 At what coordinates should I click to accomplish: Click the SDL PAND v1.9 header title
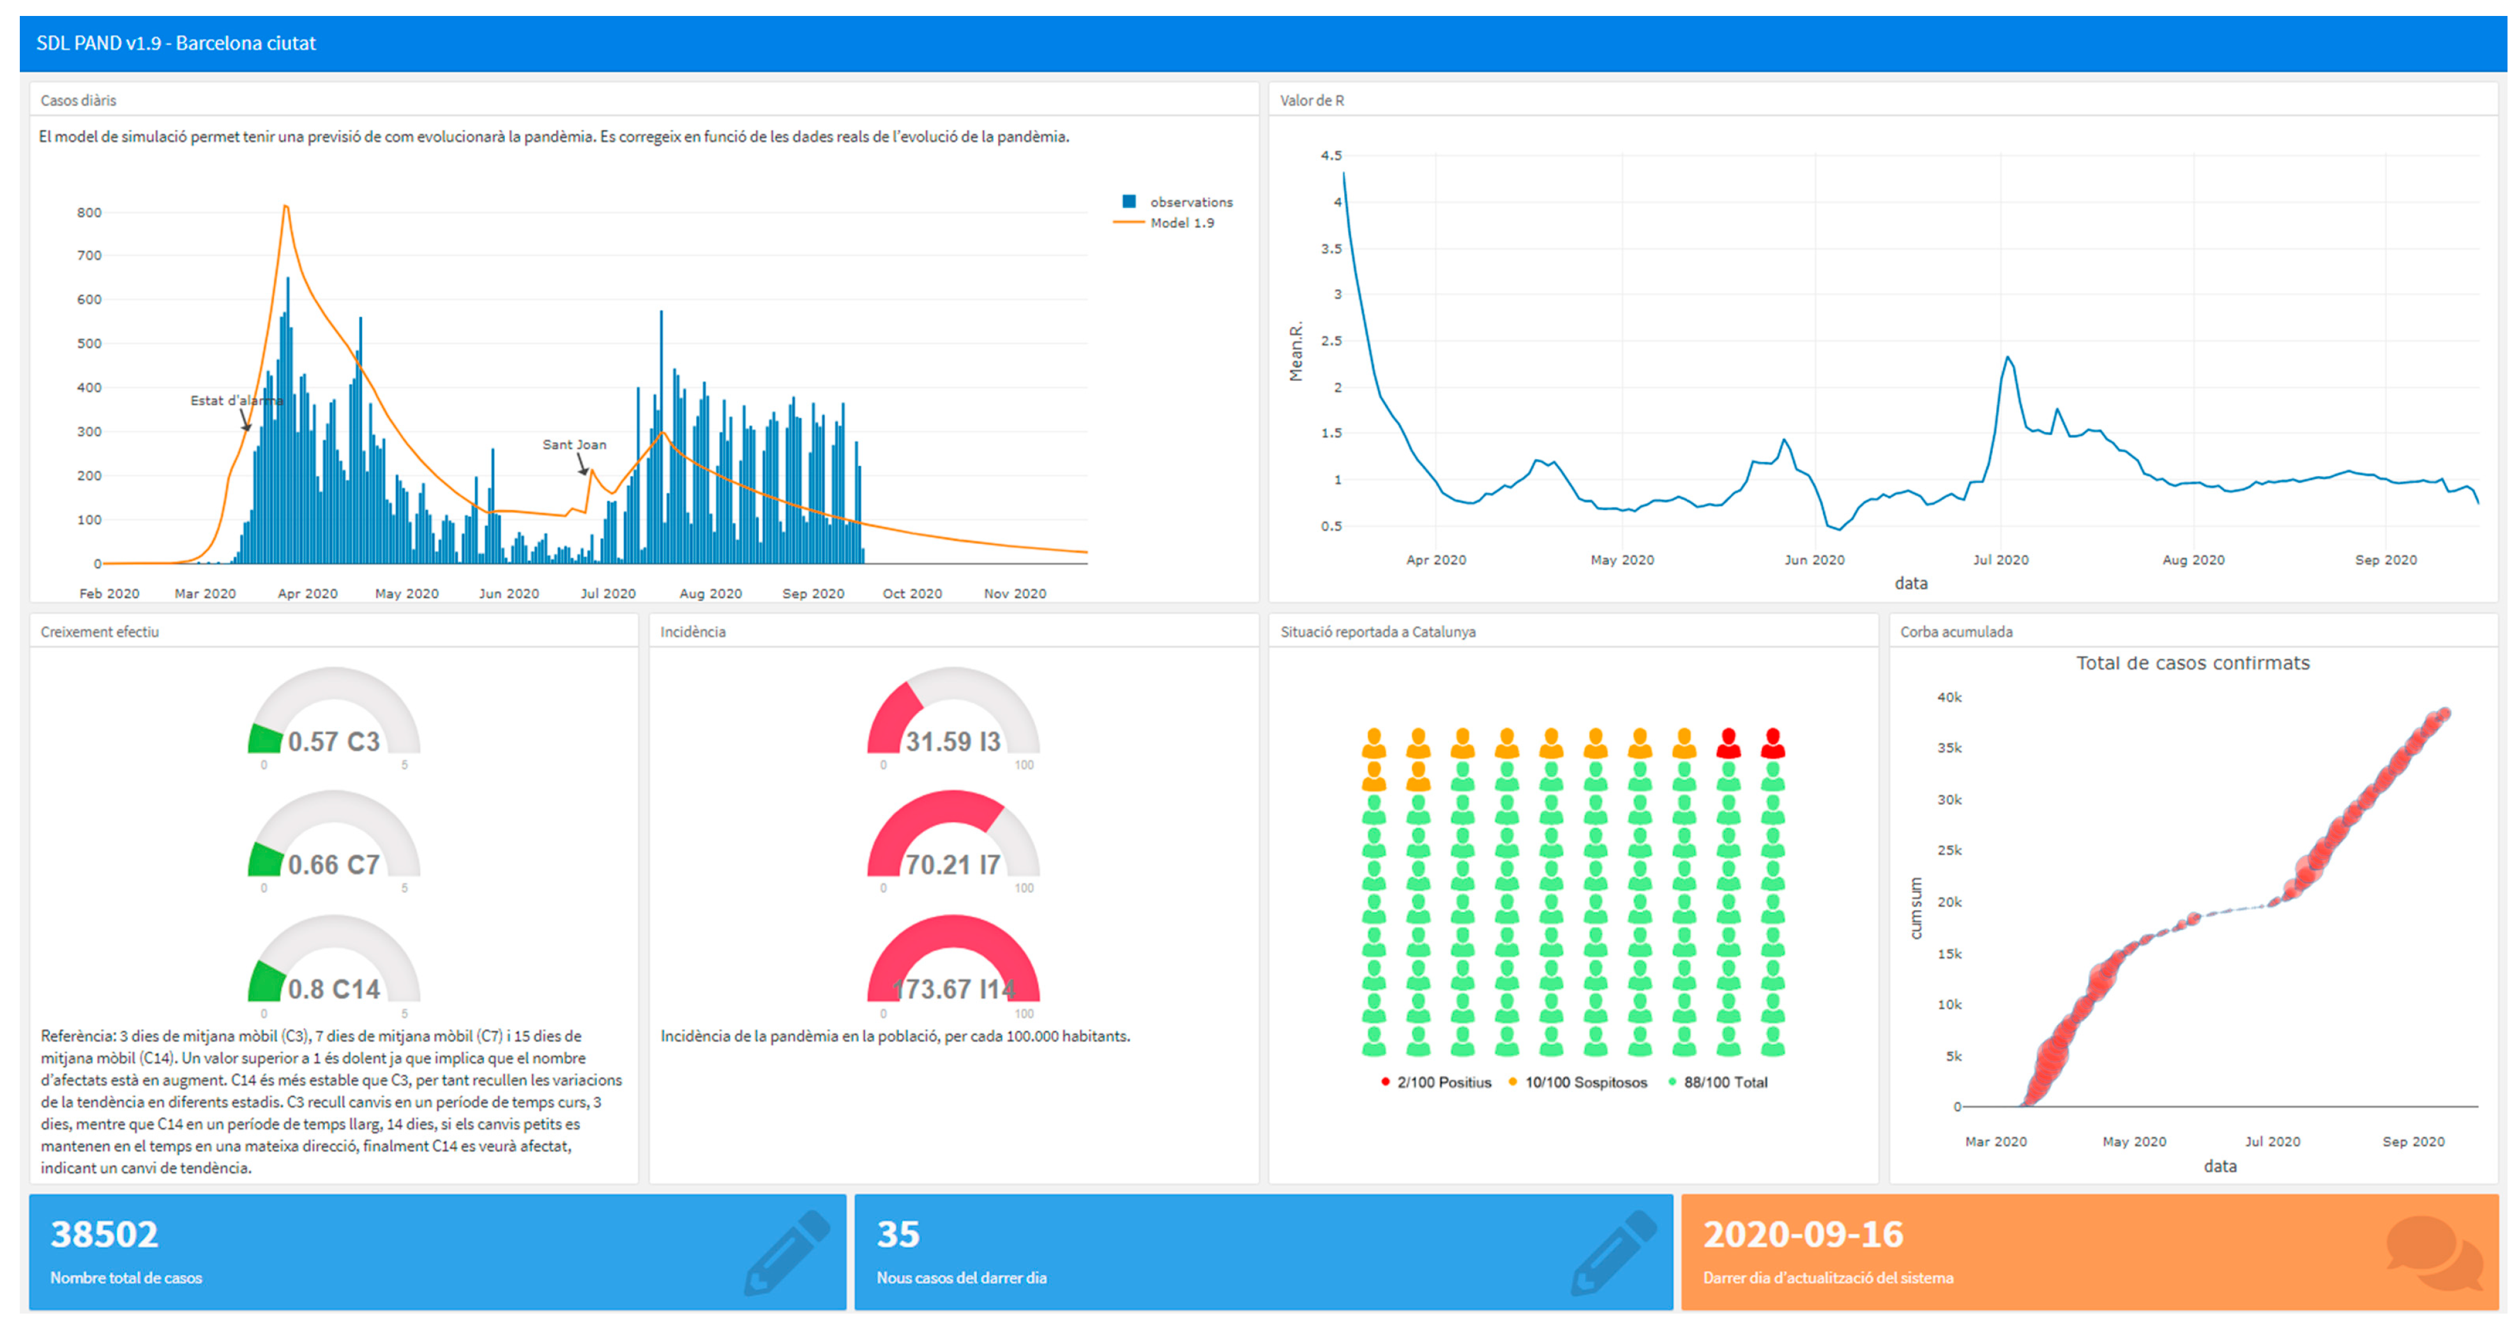click(x=176, y=43)
